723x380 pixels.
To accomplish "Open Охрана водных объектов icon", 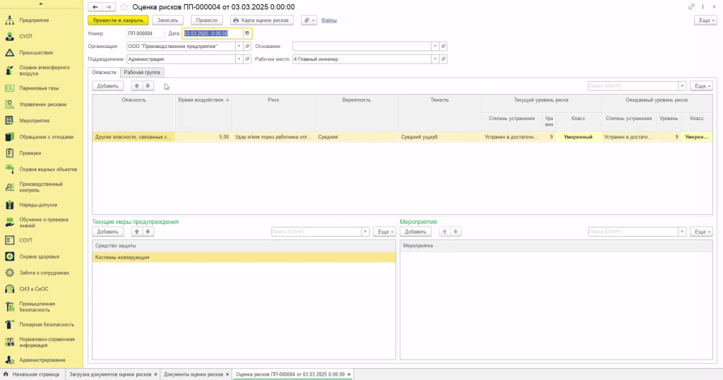I will coord(10,170).
